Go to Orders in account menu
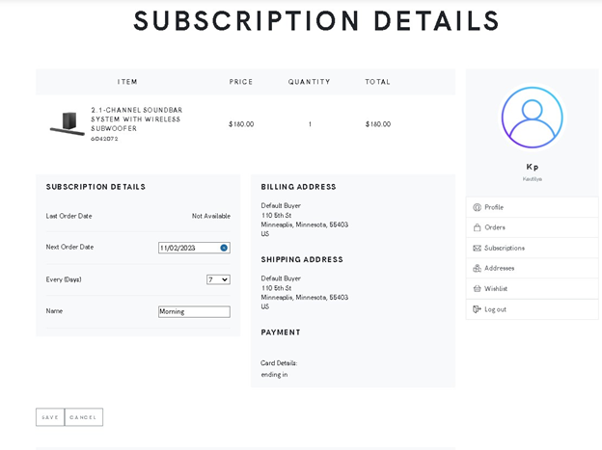The width and height of the screenshot is (602, 450). pyautogui.click(x=533, y=227)
